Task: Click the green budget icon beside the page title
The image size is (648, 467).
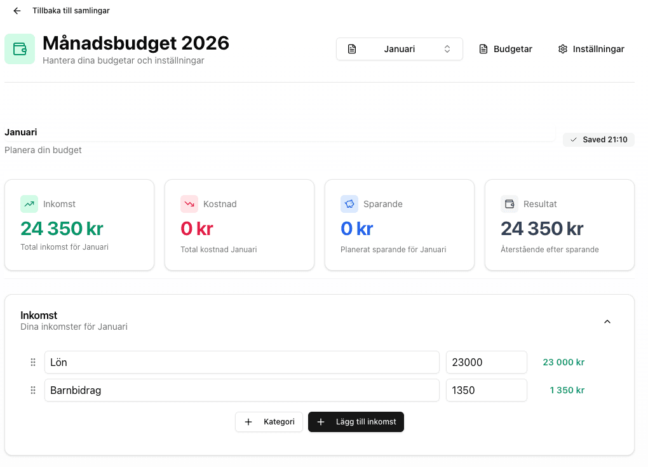Action: pyautogui.click(x=20, y=49)
